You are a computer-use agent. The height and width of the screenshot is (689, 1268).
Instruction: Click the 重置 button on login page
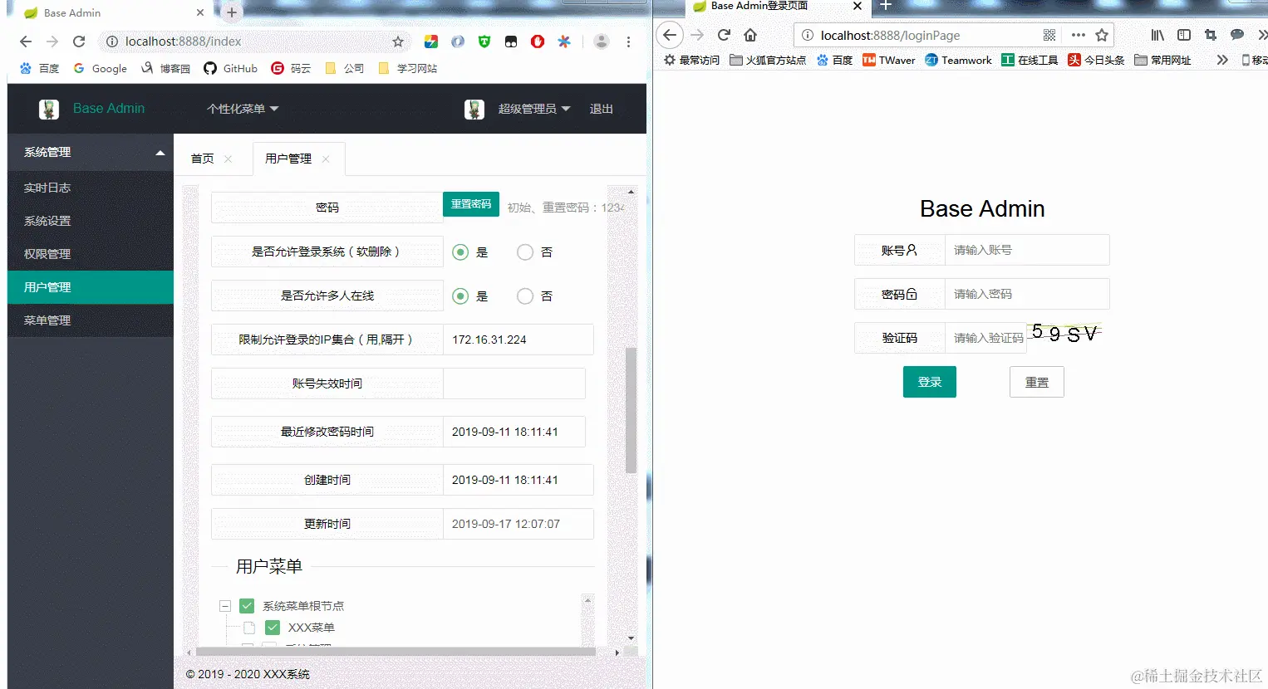1037,383
